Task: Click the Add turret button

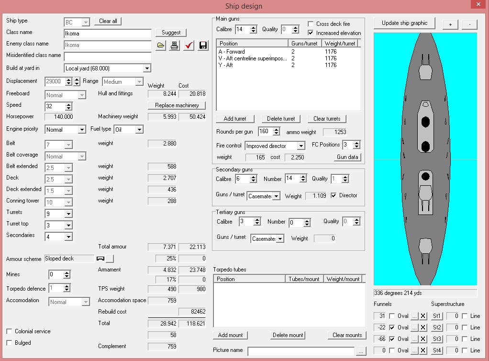Action: [235, 119]
